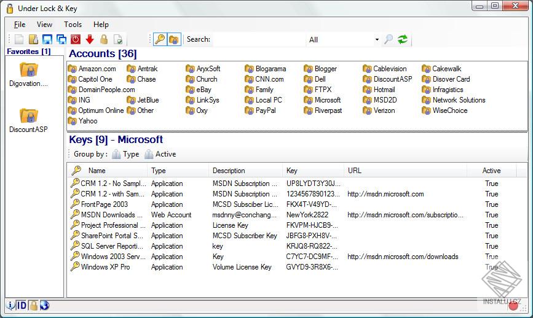Click the http://msdn.microsoft.com/downloads URL cell
The width and height of the screenshot is (533, 318).
(403, 257)
